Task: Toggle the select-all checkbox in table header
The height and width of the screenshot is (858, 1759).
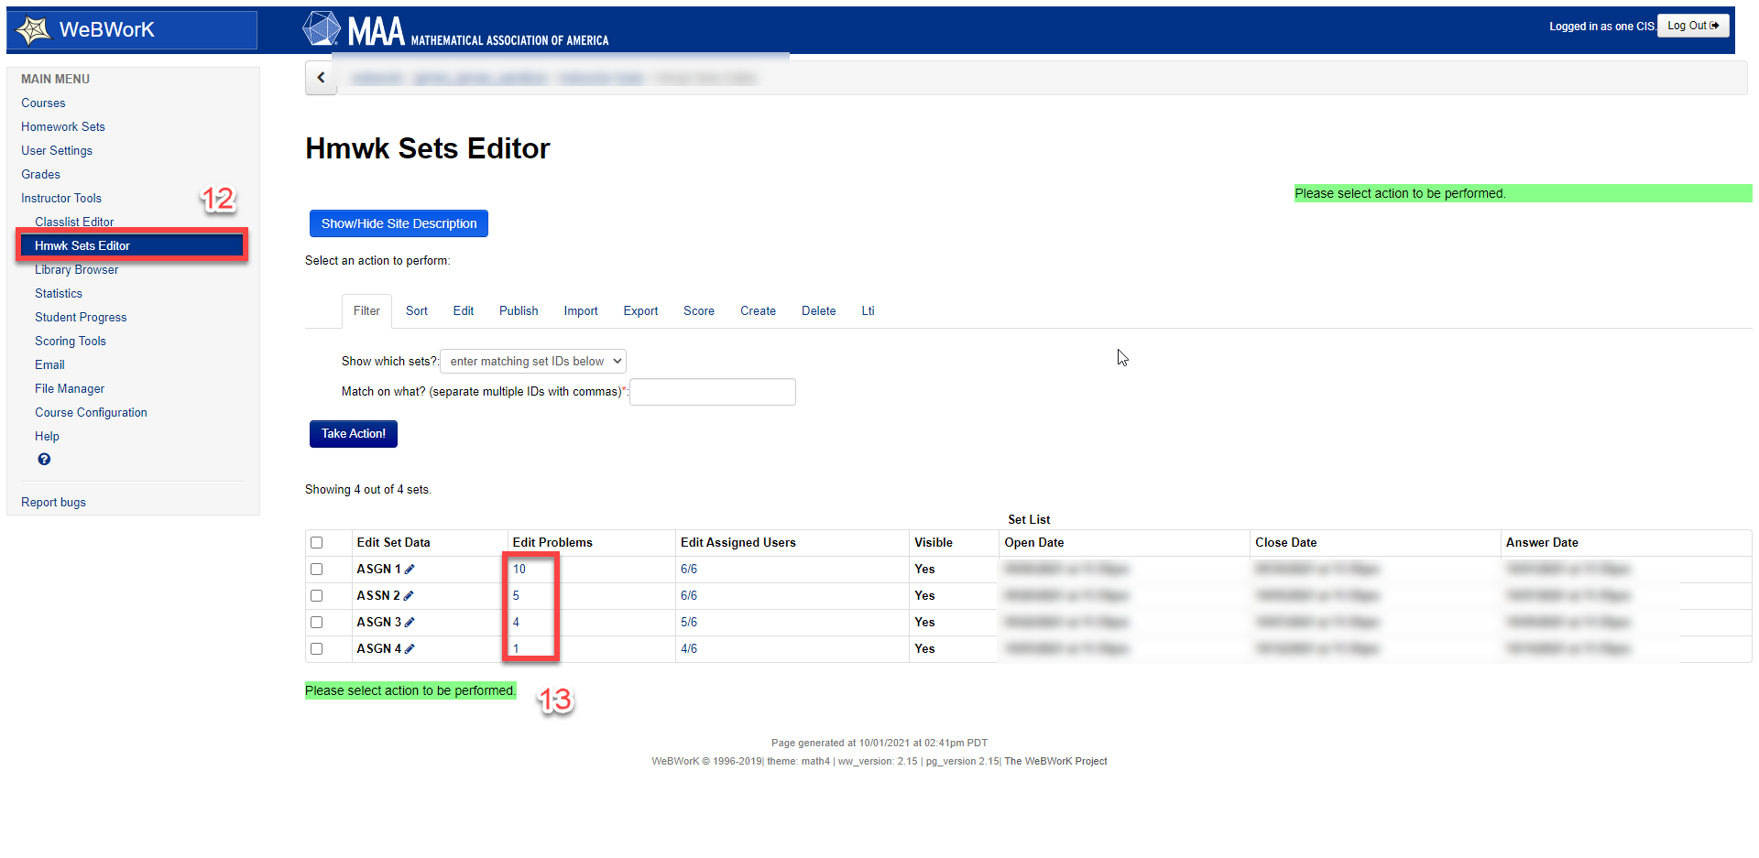Action: (317, 543)
